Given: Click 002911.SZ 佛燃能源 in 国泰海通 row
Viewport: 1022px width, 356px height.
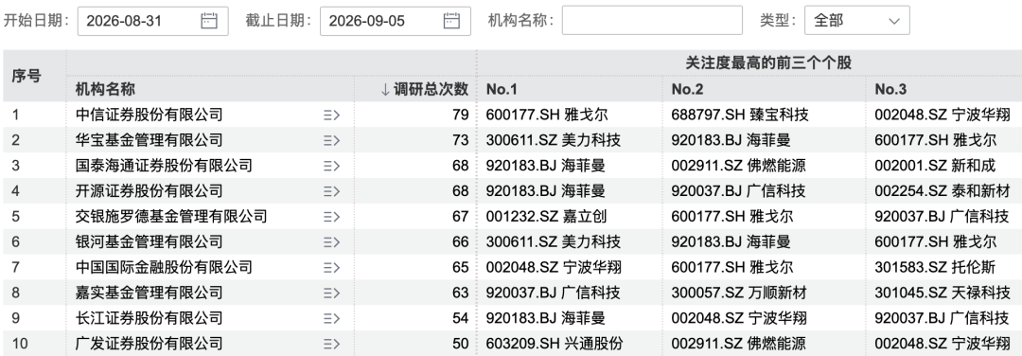Looking at the screenshot, I should pos(738,167).
